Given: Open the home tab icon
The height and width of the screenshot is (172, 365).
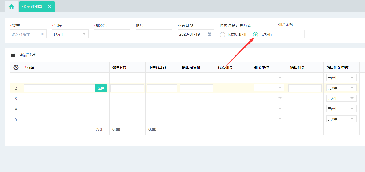Looking at the screenshot, I should click(x=11, y=7).
